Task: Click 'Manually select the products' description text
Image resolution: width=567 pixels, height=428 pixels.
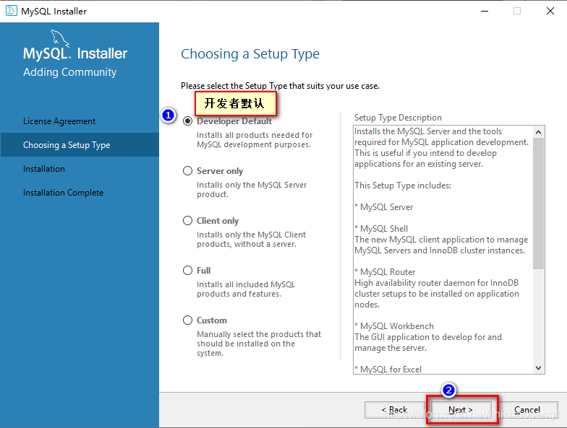Action: 259,344
